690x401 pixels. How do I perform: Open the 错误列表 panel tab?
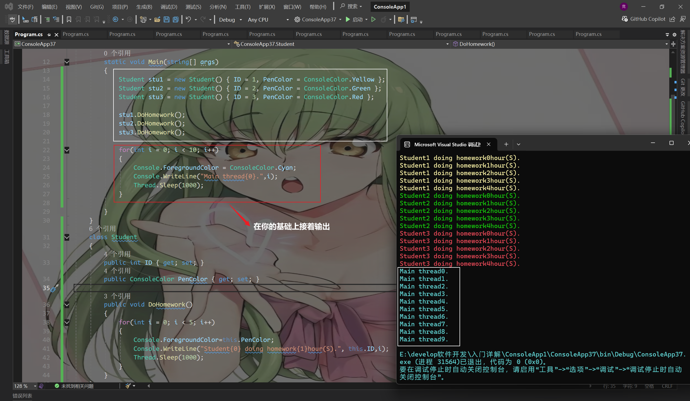click(x=22, y=396)
